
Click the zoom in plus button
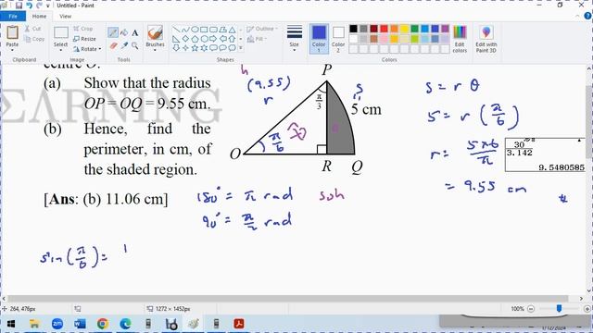[x=587, y=308]
